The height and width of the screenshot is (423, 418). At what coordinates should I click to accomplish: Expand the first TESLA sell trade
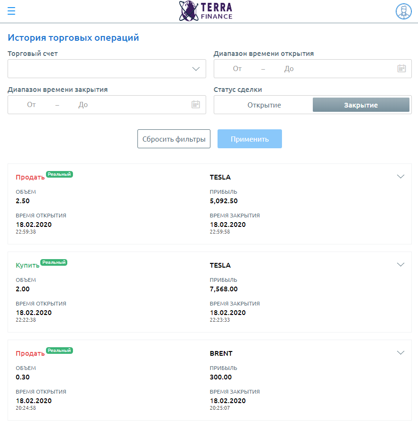tap(400, 176)
